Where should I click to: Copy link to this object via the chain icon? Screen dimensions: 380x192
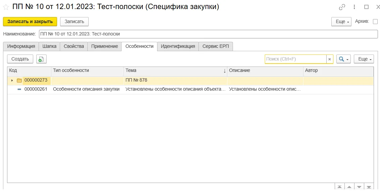pos(342,7)
